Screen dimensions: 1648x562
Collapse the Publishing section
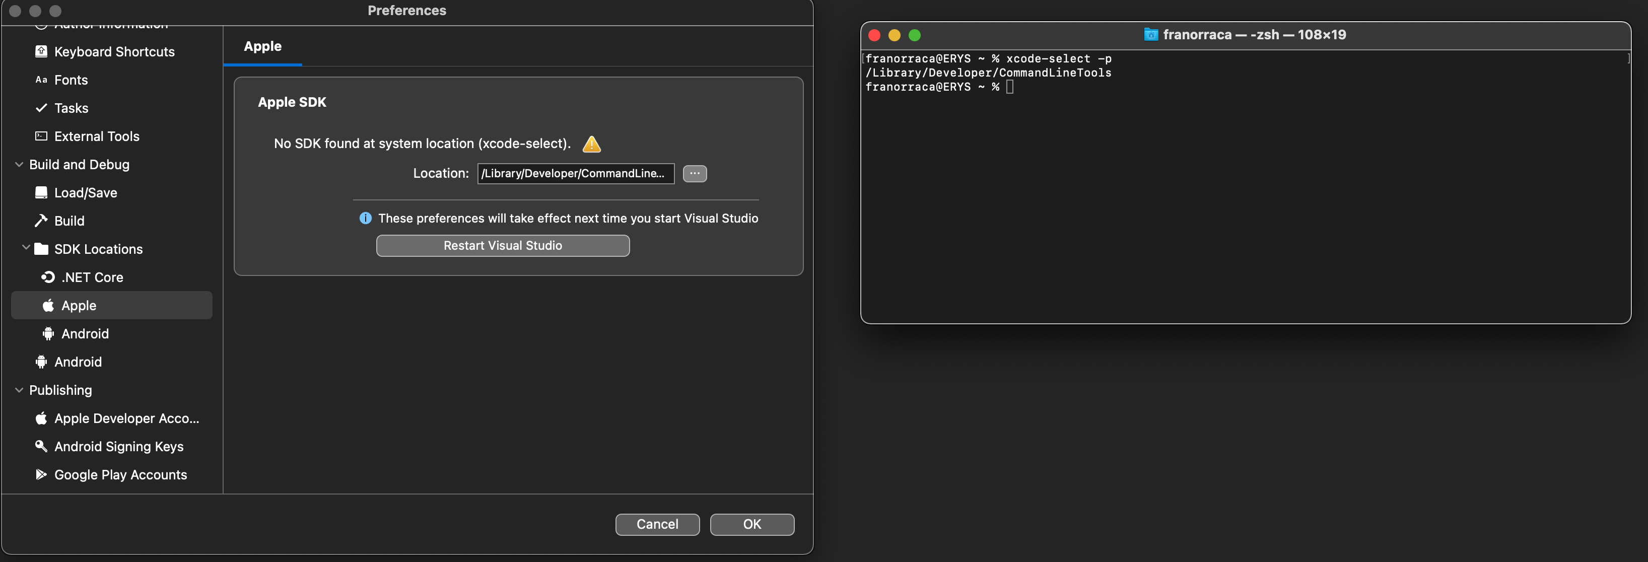tap(19, 390)
